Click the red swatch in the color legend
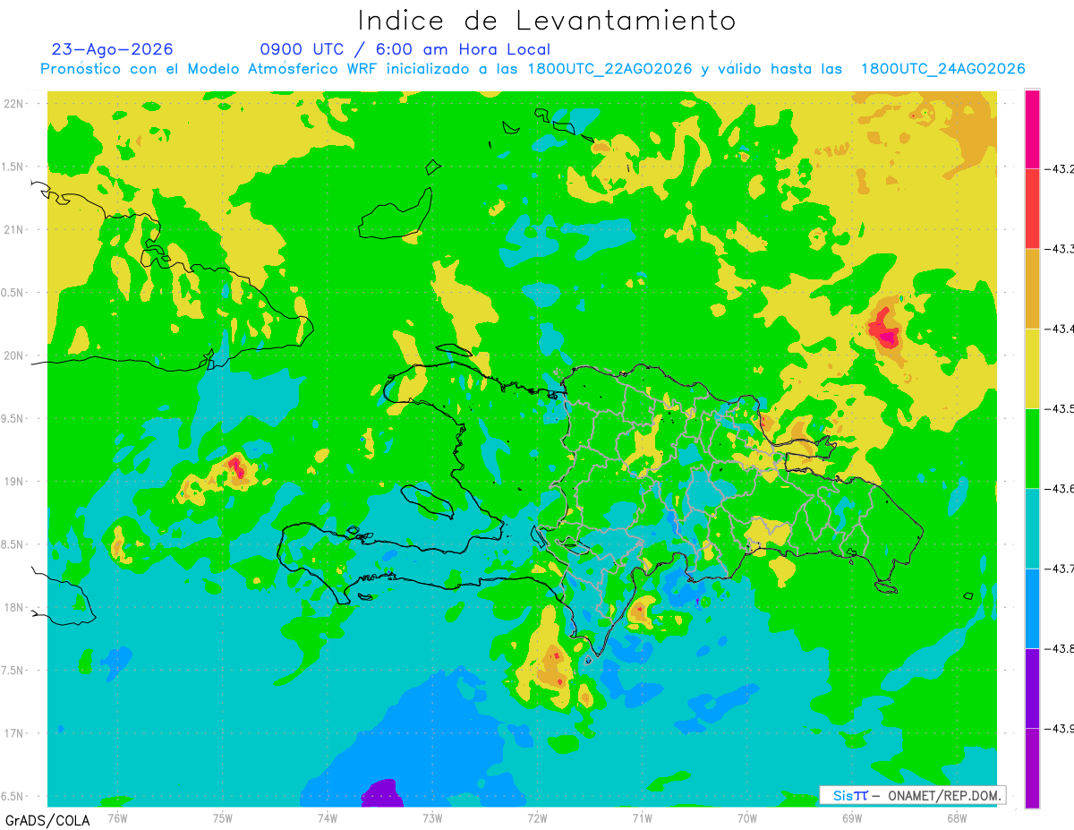The width and height of the screenshot is (1074, 830). point(1032,209)
